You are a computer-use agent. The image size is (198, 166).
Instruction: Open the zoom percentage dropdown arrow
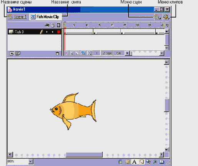(x=30, y=162)
